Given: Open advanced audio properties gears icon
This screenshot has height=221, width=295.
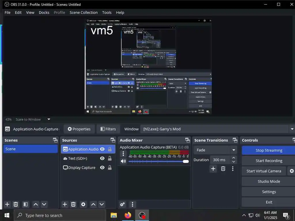Looking at the screenshot, I should (122, 204).
